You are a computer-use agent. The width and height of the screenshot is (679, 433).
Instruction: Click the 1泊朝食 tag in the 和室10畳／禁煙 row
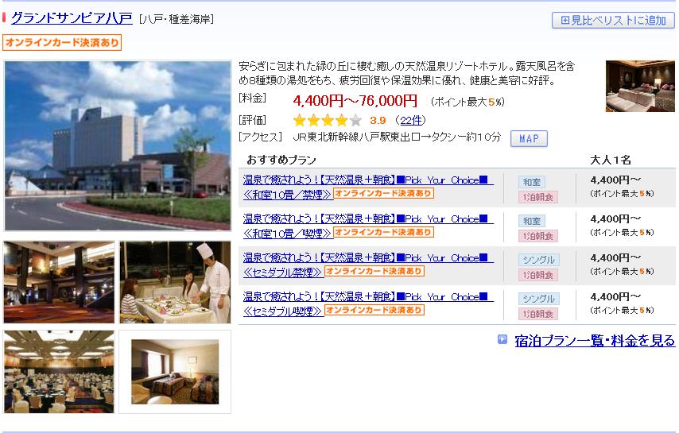tap(538, 197)
